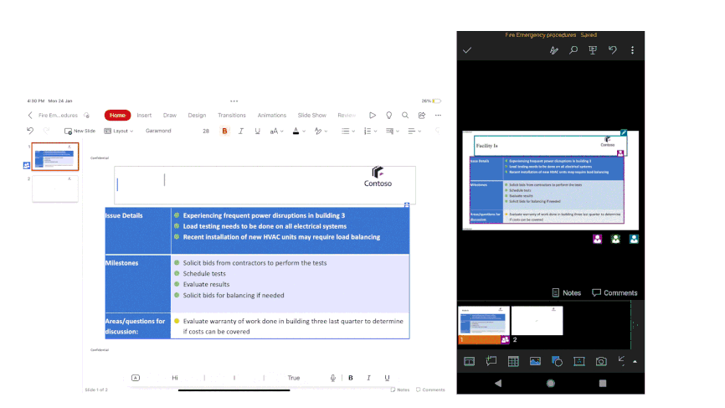Switch to Design tab
The height and width of the screenshot is (408, 725).
tap(197, 115)
